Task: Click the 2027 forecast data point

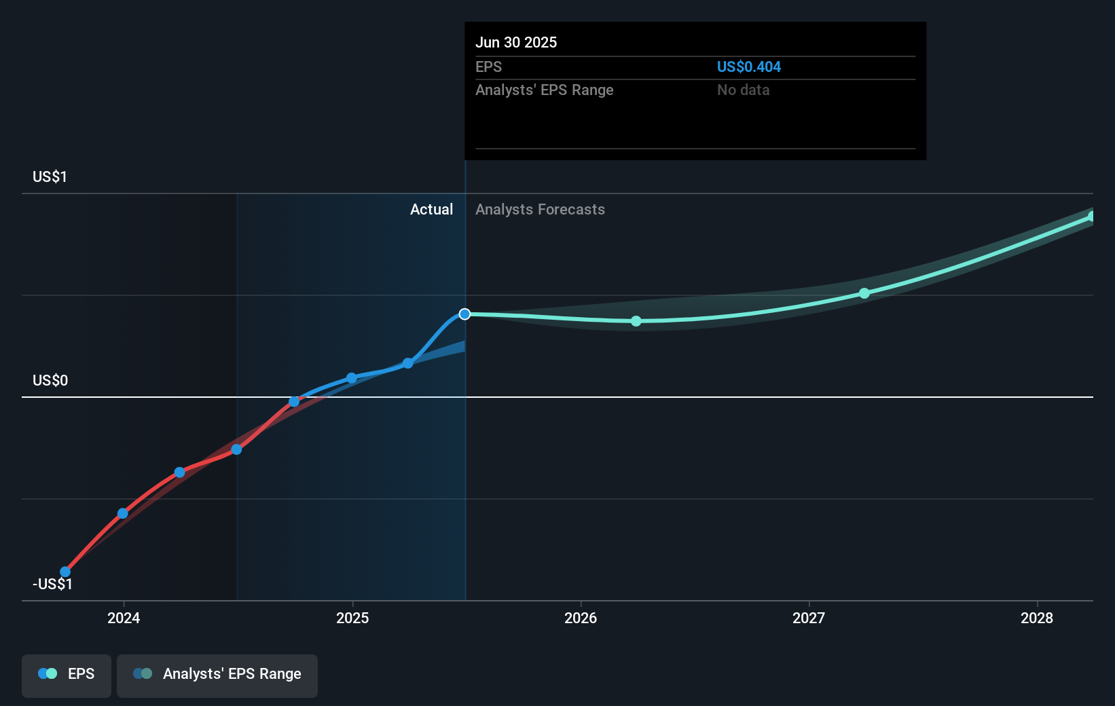Action: 863,293
